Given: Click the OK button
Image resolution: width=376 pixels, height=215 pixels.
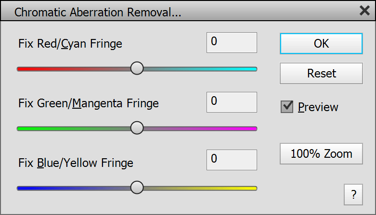Looking at the screenshot, I should (x=321, y=43).
